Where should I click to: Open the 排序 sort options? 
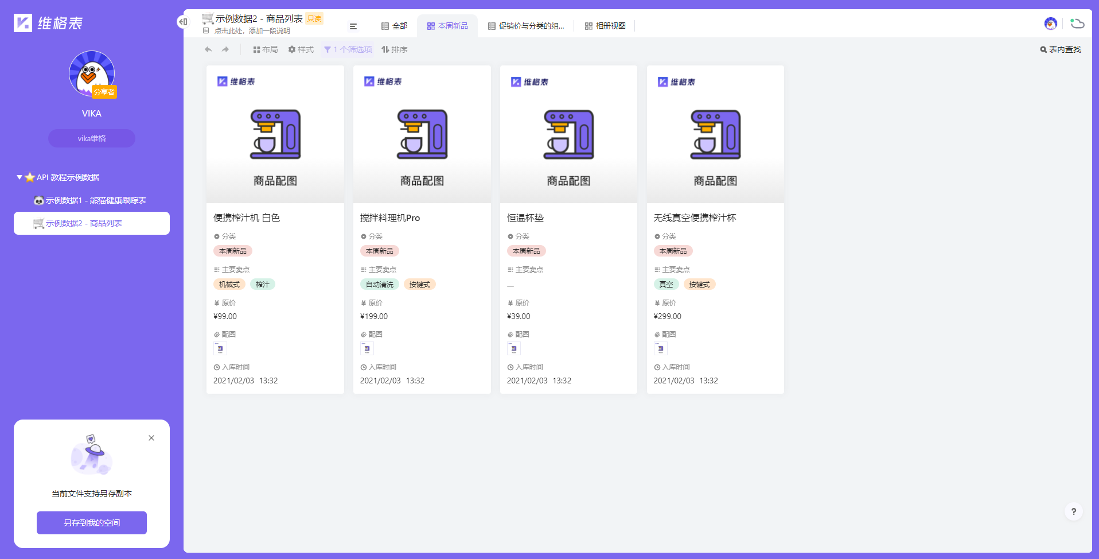(x=395, y=49)
